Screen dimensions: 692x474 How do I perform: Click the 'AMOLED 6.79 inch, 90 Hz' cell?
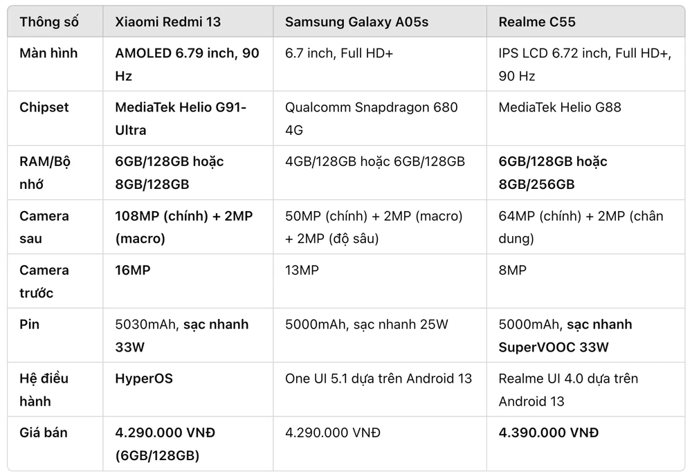(187, 64)
